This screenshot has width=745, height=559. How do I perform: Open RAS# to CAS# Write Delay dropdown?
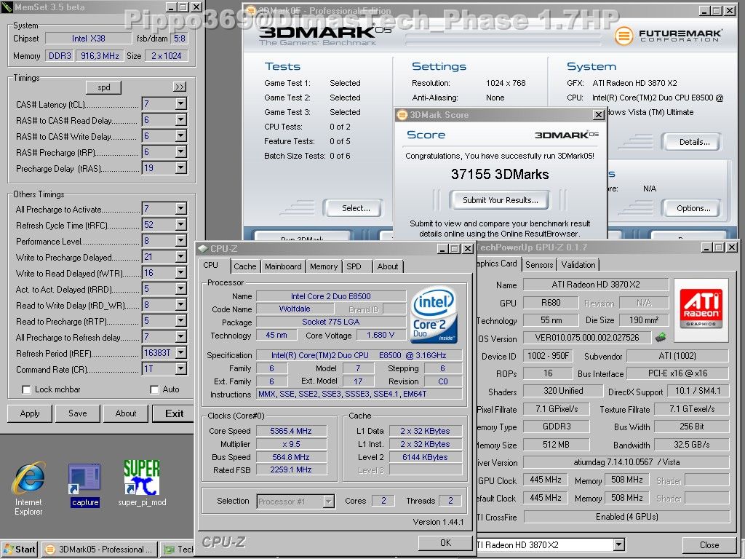180,136
